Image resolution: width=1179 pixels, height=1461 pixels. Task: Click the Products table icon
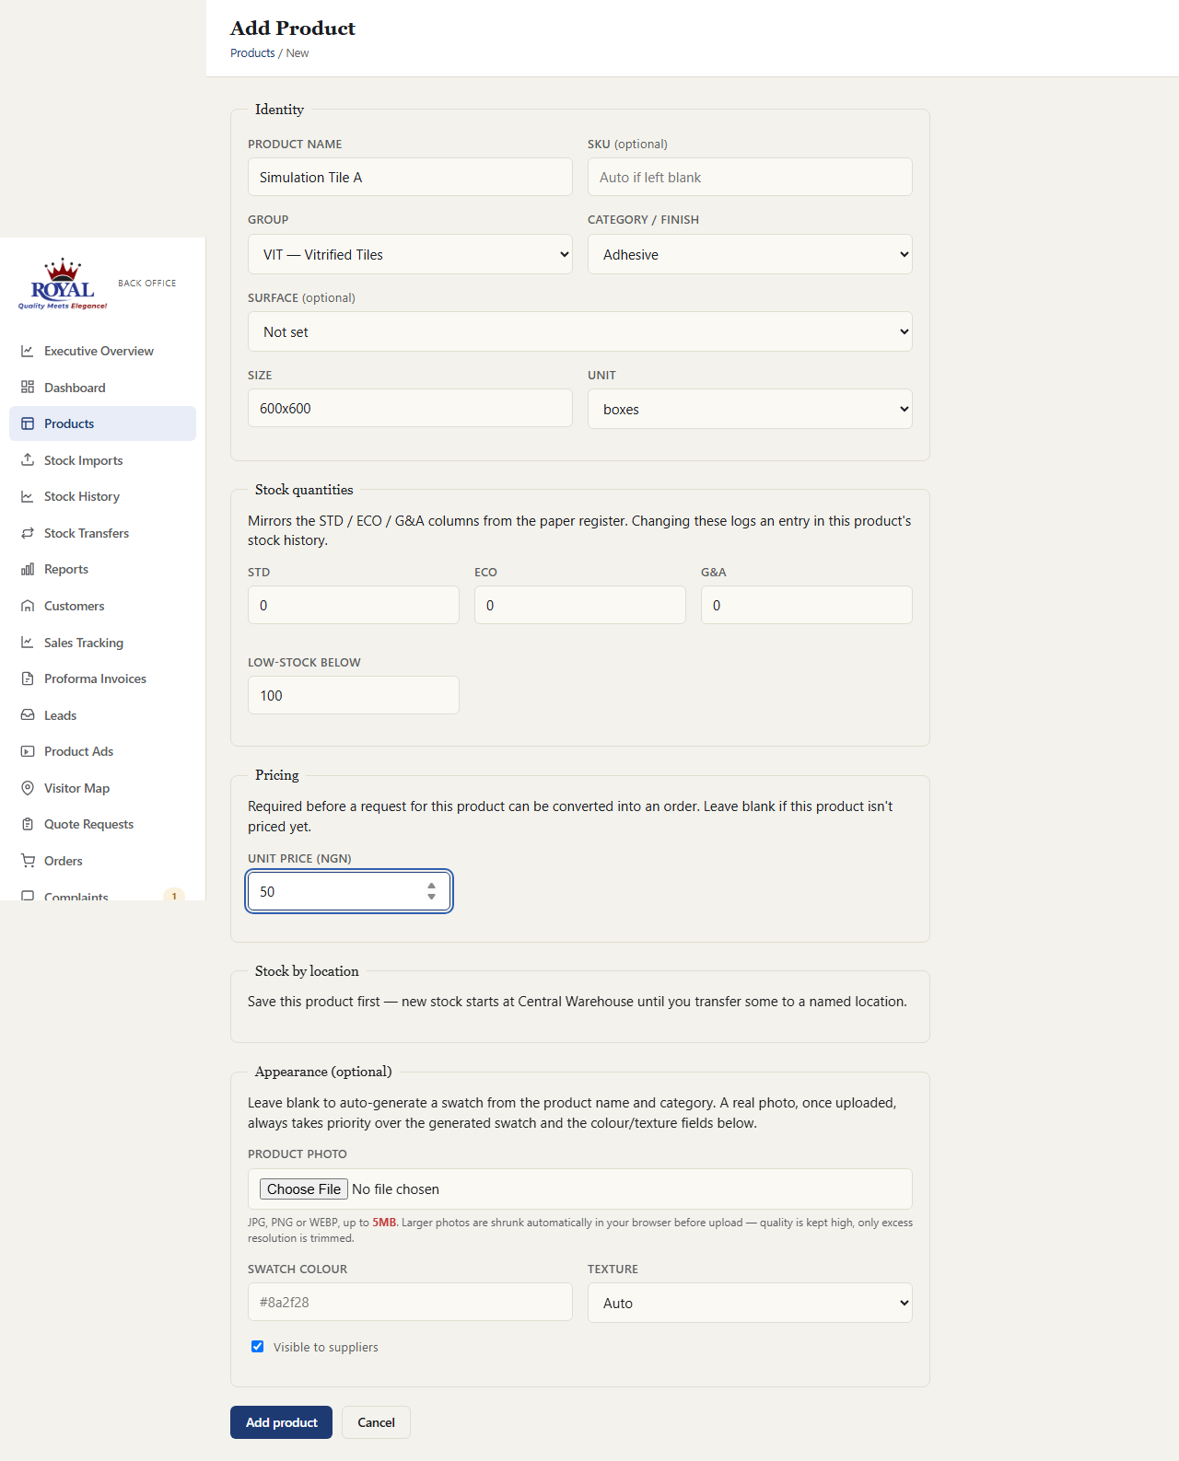point(28,423)
